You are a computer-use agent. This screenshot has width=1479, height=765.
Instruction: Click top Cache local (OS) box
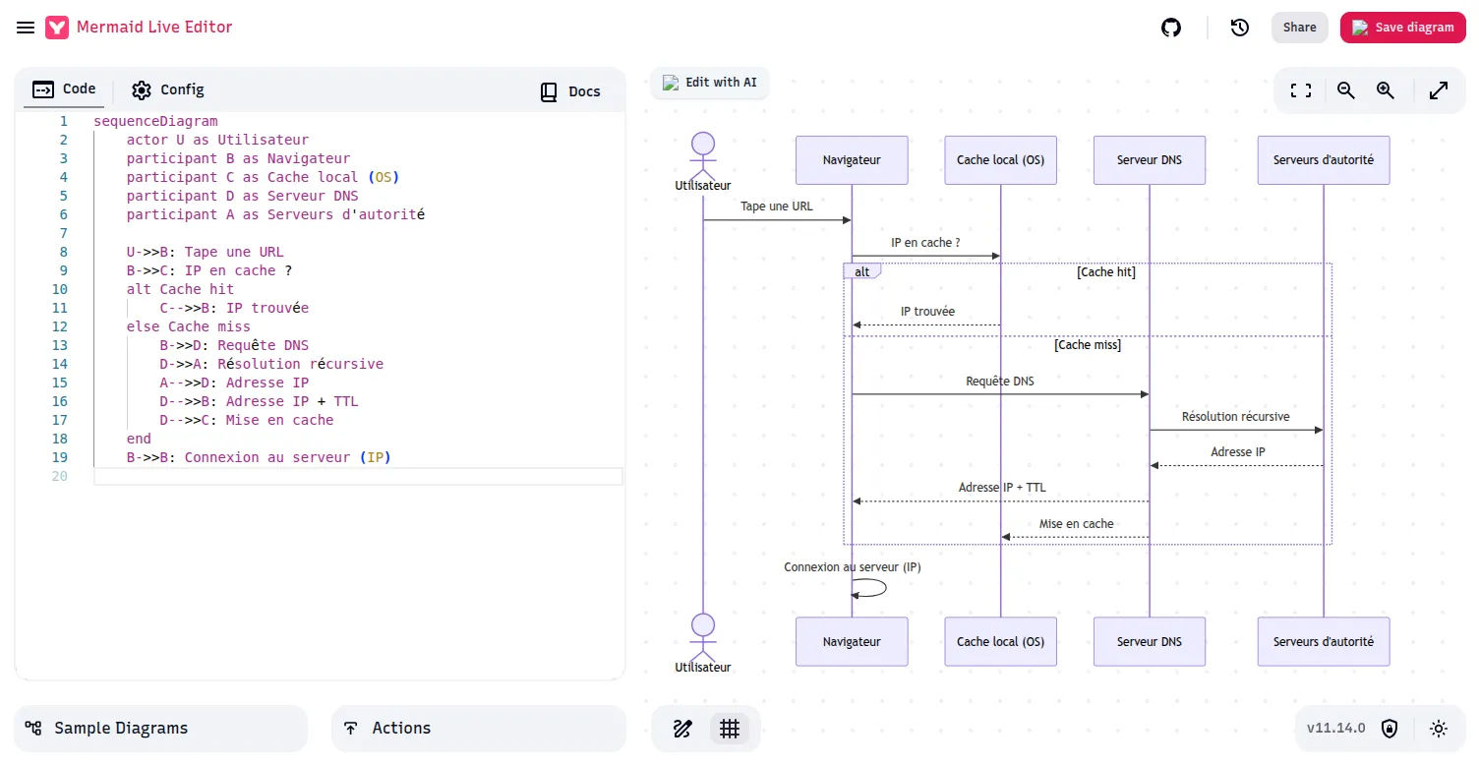point(1000,160)
